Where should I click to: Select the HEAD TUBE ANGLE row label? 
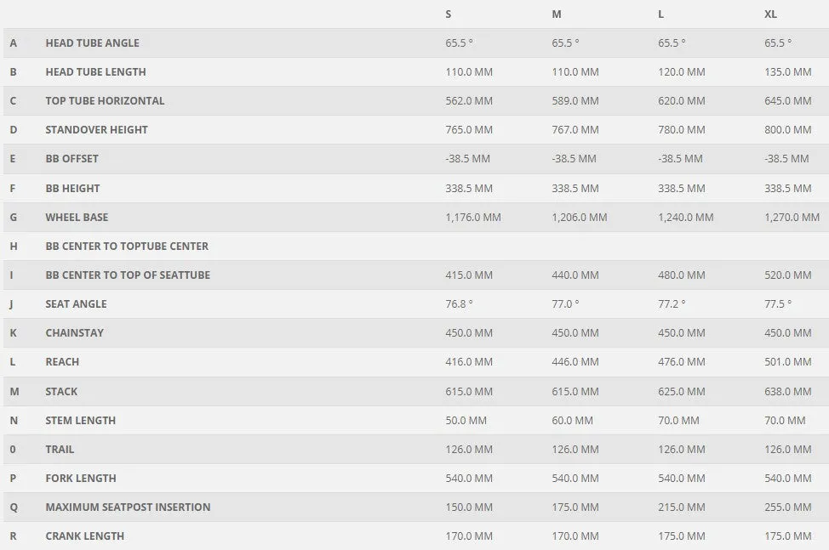93,43
